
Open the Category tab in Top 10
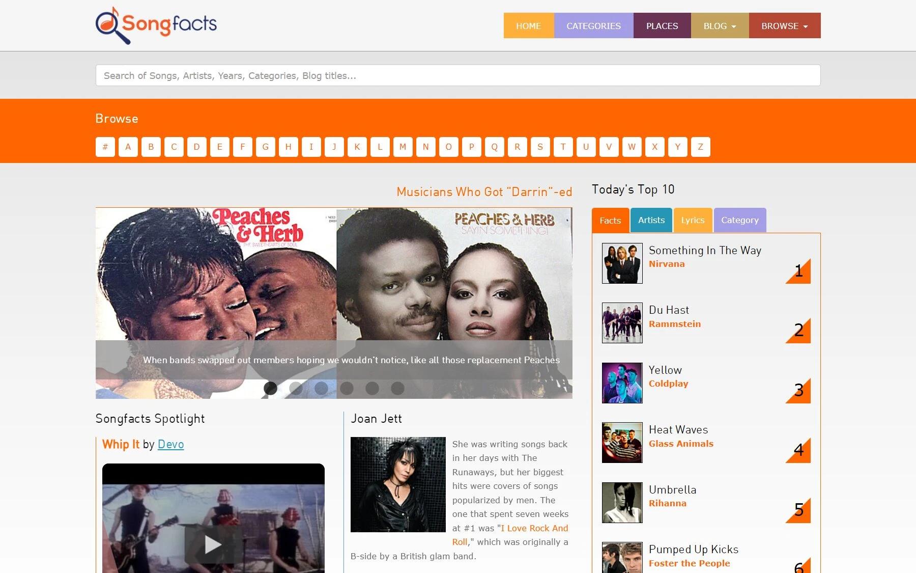739,220
